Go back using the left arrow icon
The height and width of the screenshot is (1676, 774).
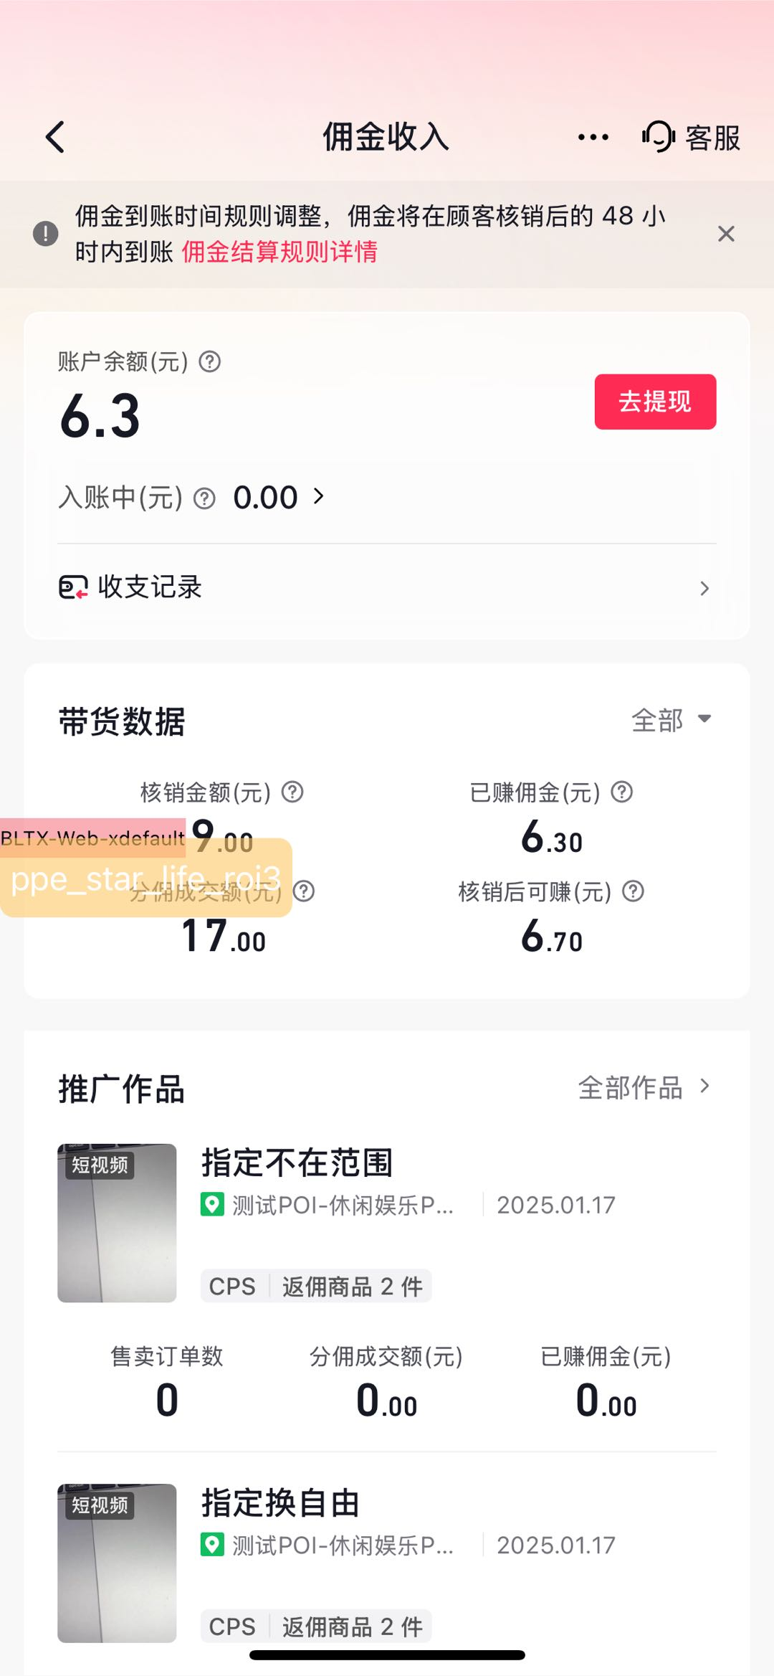point(55,137)
